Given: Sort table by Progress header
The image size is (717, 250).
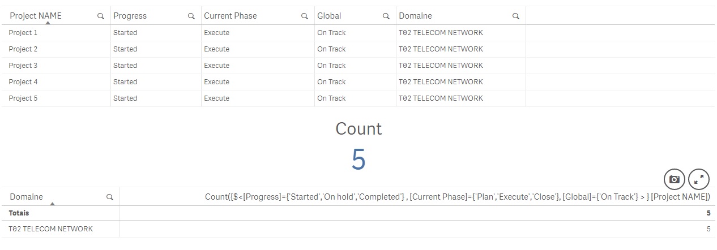Looking at the screenshot, I should tap(130, 16).
